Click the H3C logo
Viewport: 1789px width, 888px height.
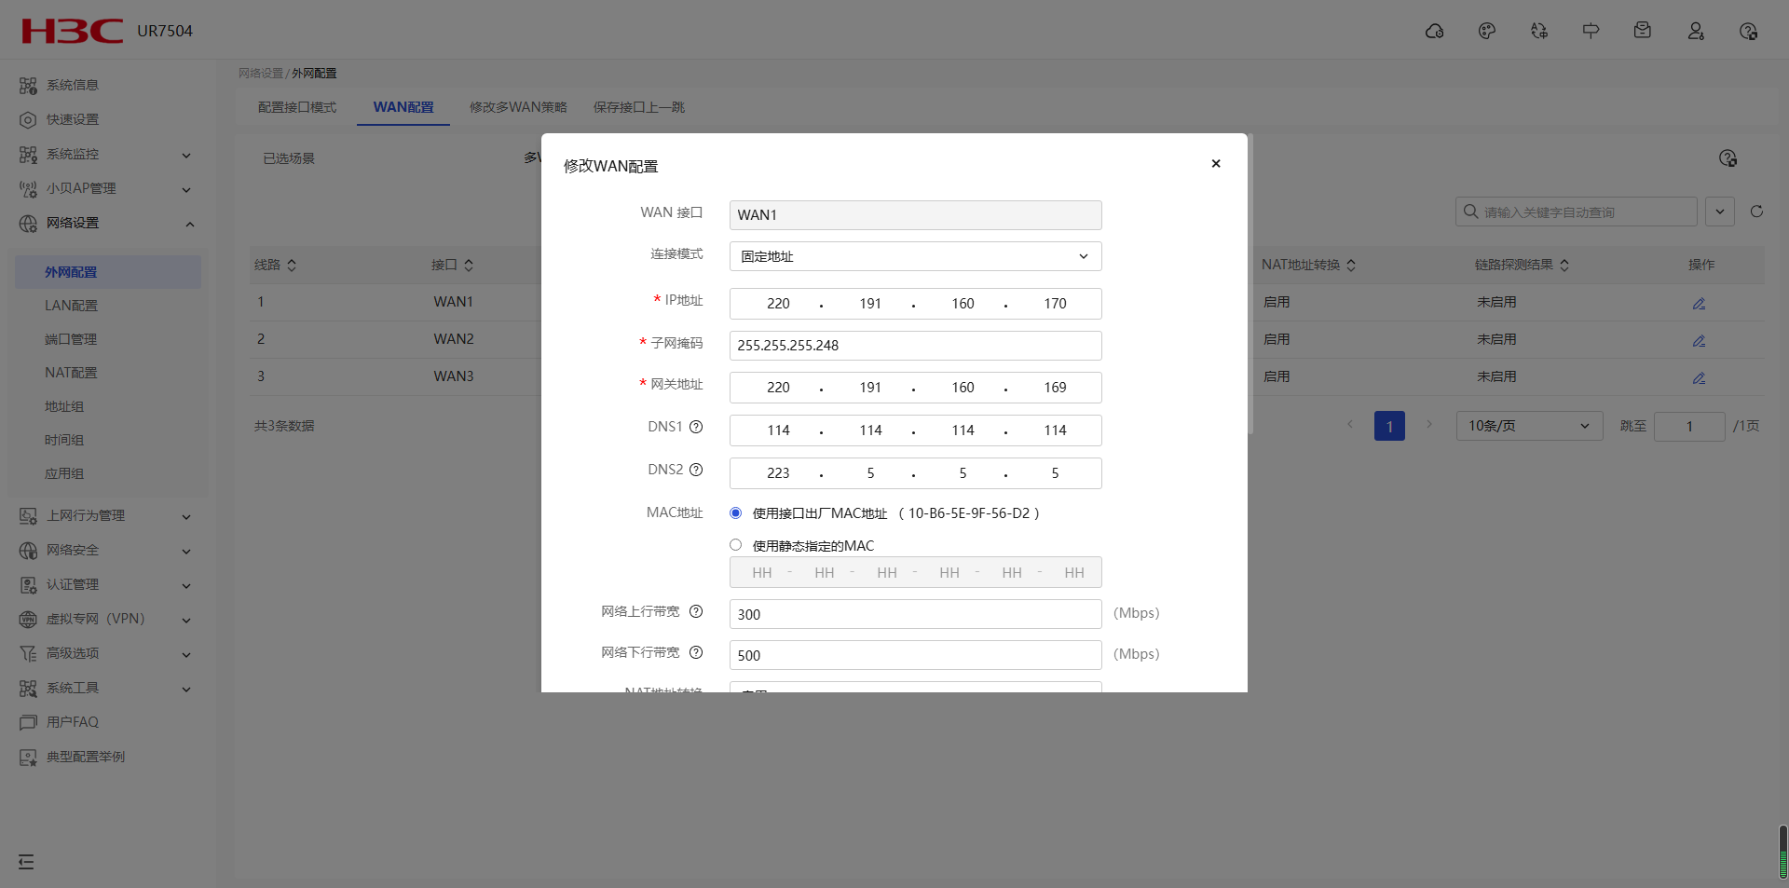73,31
